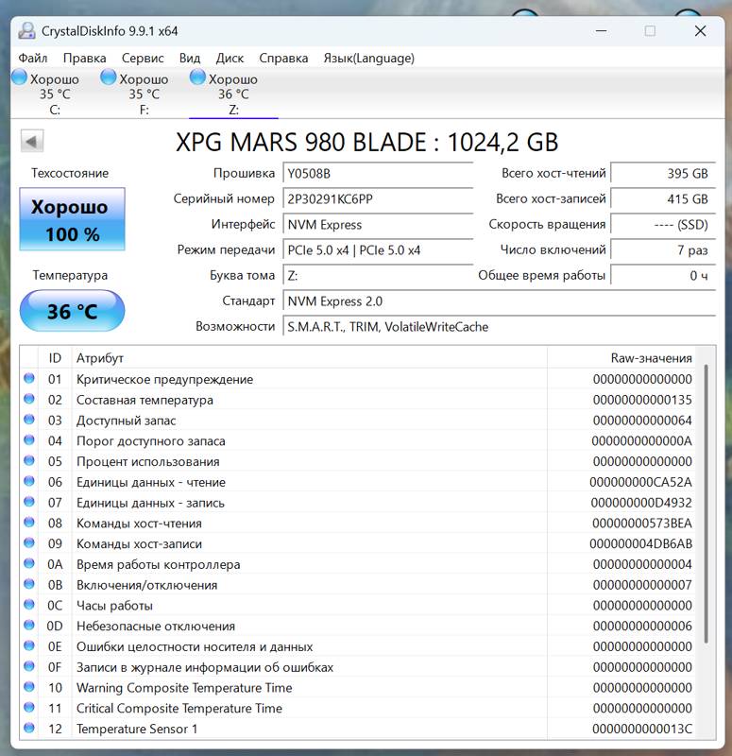This screenshot has width=732, height=756.
Task: Click disk title XPG MARS 980 BLADE
Action: click(366, 143)
